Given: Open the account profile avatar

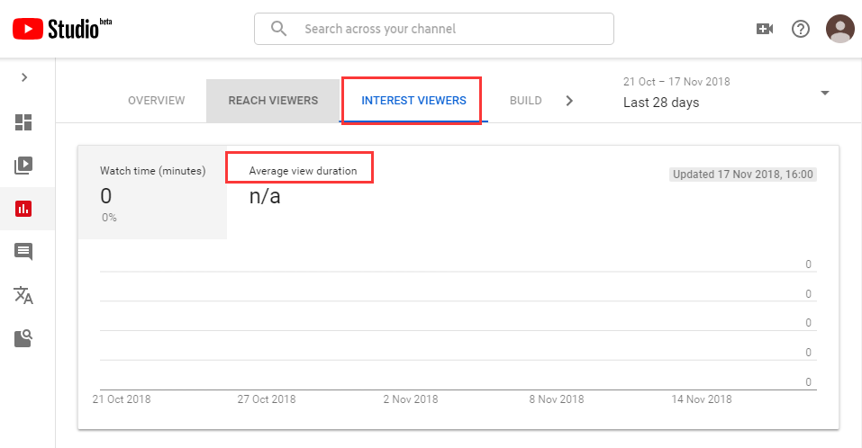Looking at the screenshot, I should (x=839, y=29).
